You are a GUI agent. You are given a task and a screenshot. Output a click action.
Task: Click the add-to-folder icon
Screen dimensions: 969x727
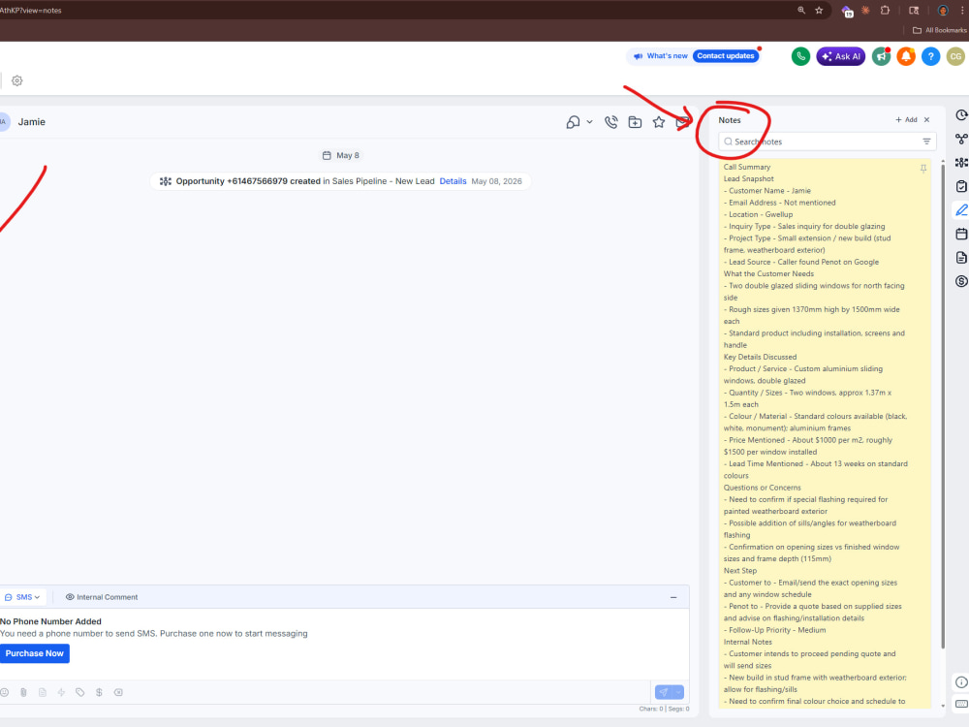pyautogui.click(x=635, y=122)
